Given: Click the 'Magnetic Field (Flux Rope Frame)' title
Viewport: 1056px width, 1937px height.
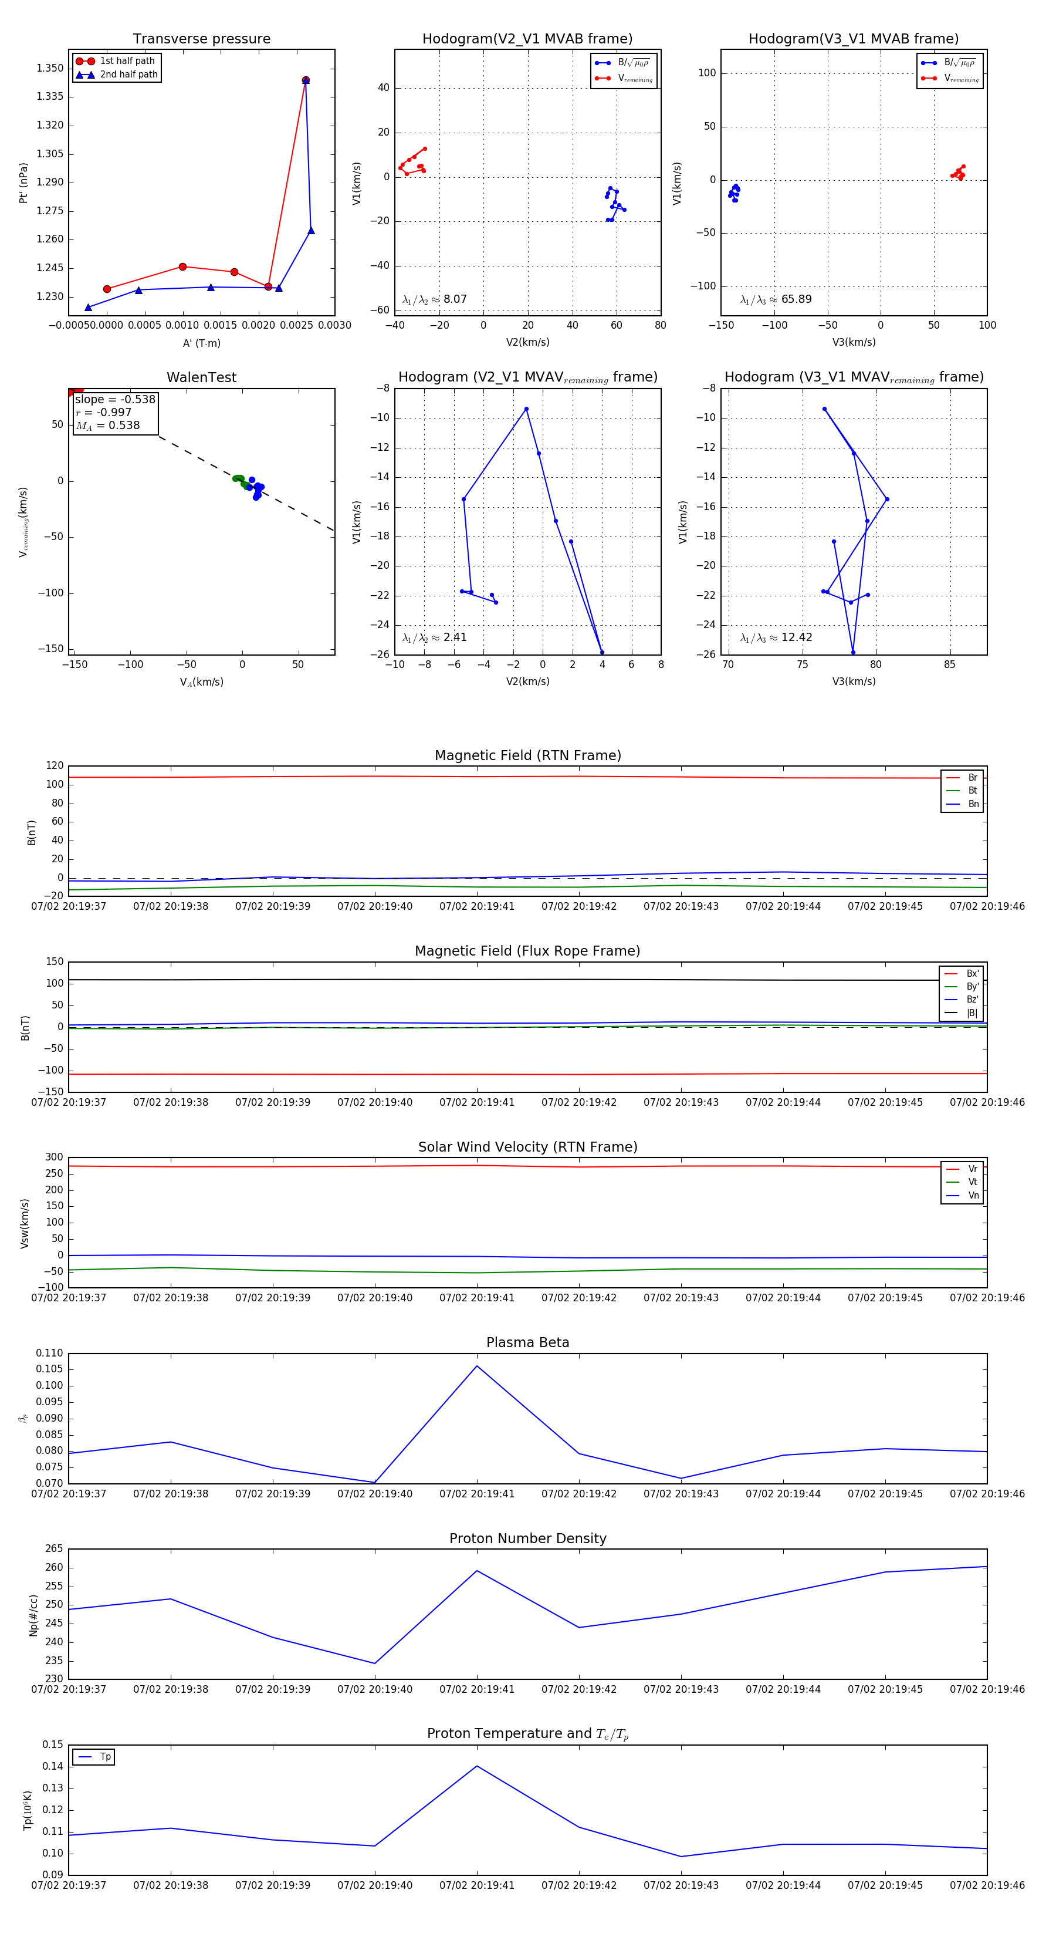Looking at the screenshot, I should (x=527, y=951).
